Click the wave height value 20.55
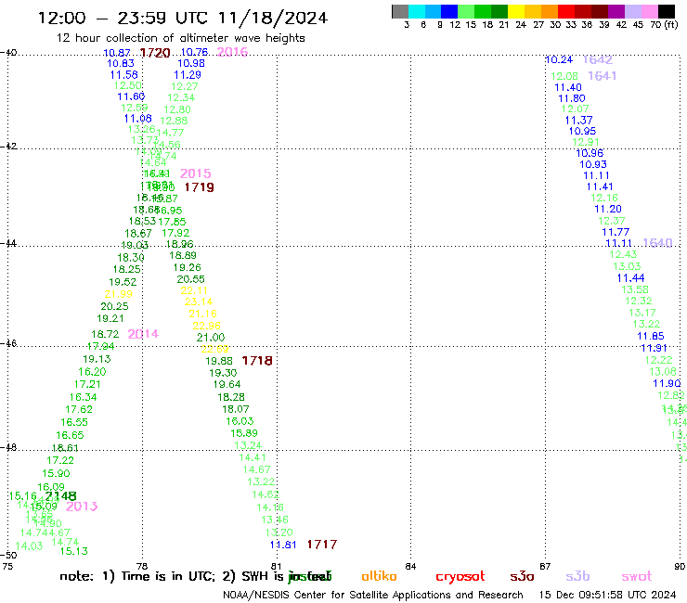The width and height of the screenshot is (687, 603). (190, 279)
